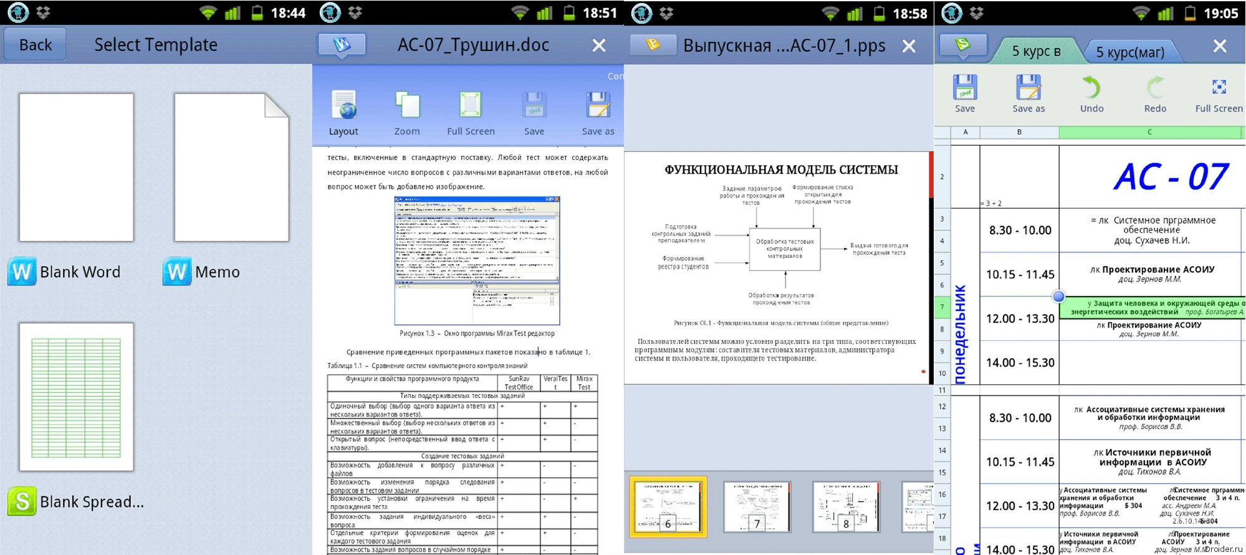Tap the ФУНКЦИОНАЛЬНАЯ МОДЕЛЬ СИСТЕМЫ slide title
The image size is (1246, 555).
pos(781,170)
